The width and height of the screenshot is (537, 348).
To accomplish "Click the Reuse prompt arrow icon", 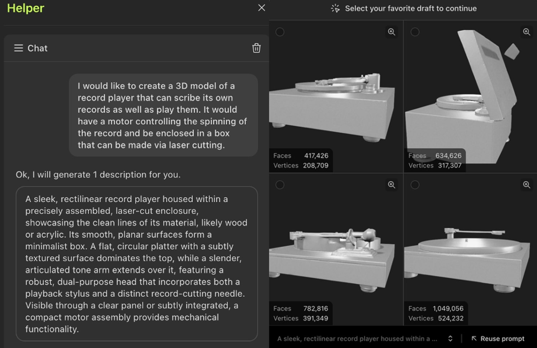I will click(x=474, y=339).
